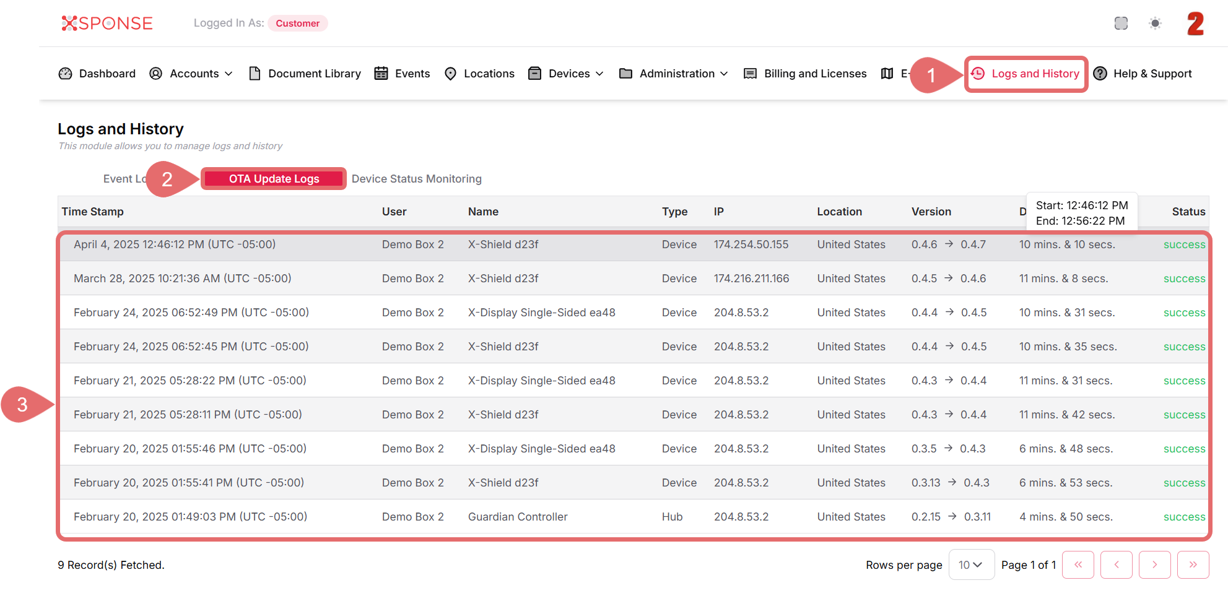Image resolution: width=1228 pixels, height=601 pixels.
Task: Expand the Administration dropdown menu
Action: pyautogui.click(x=674, y=74)
